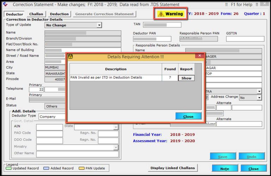Image resolution: width=271 pixels, height=176 pixels.
Task: Switch to the Challan tab
Action: click(36, 14)
